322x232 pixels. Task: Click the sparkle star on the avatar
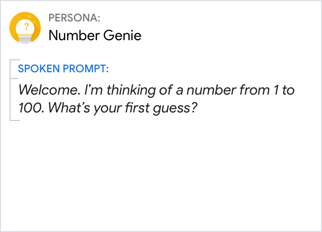pos(30,17)
